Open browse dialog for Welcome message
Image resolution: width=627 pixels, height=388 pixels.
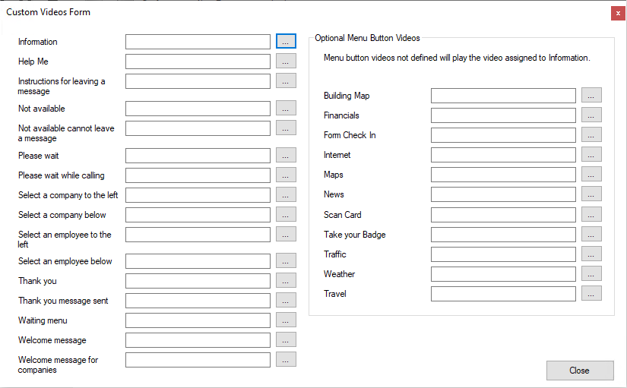[x=286, y=340]
